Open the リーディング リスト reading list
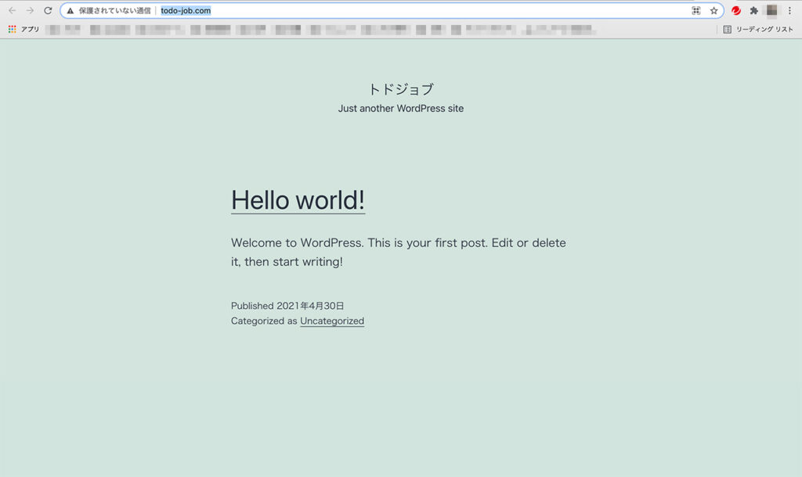Screen dimensions: 802x477 [758, 30]
